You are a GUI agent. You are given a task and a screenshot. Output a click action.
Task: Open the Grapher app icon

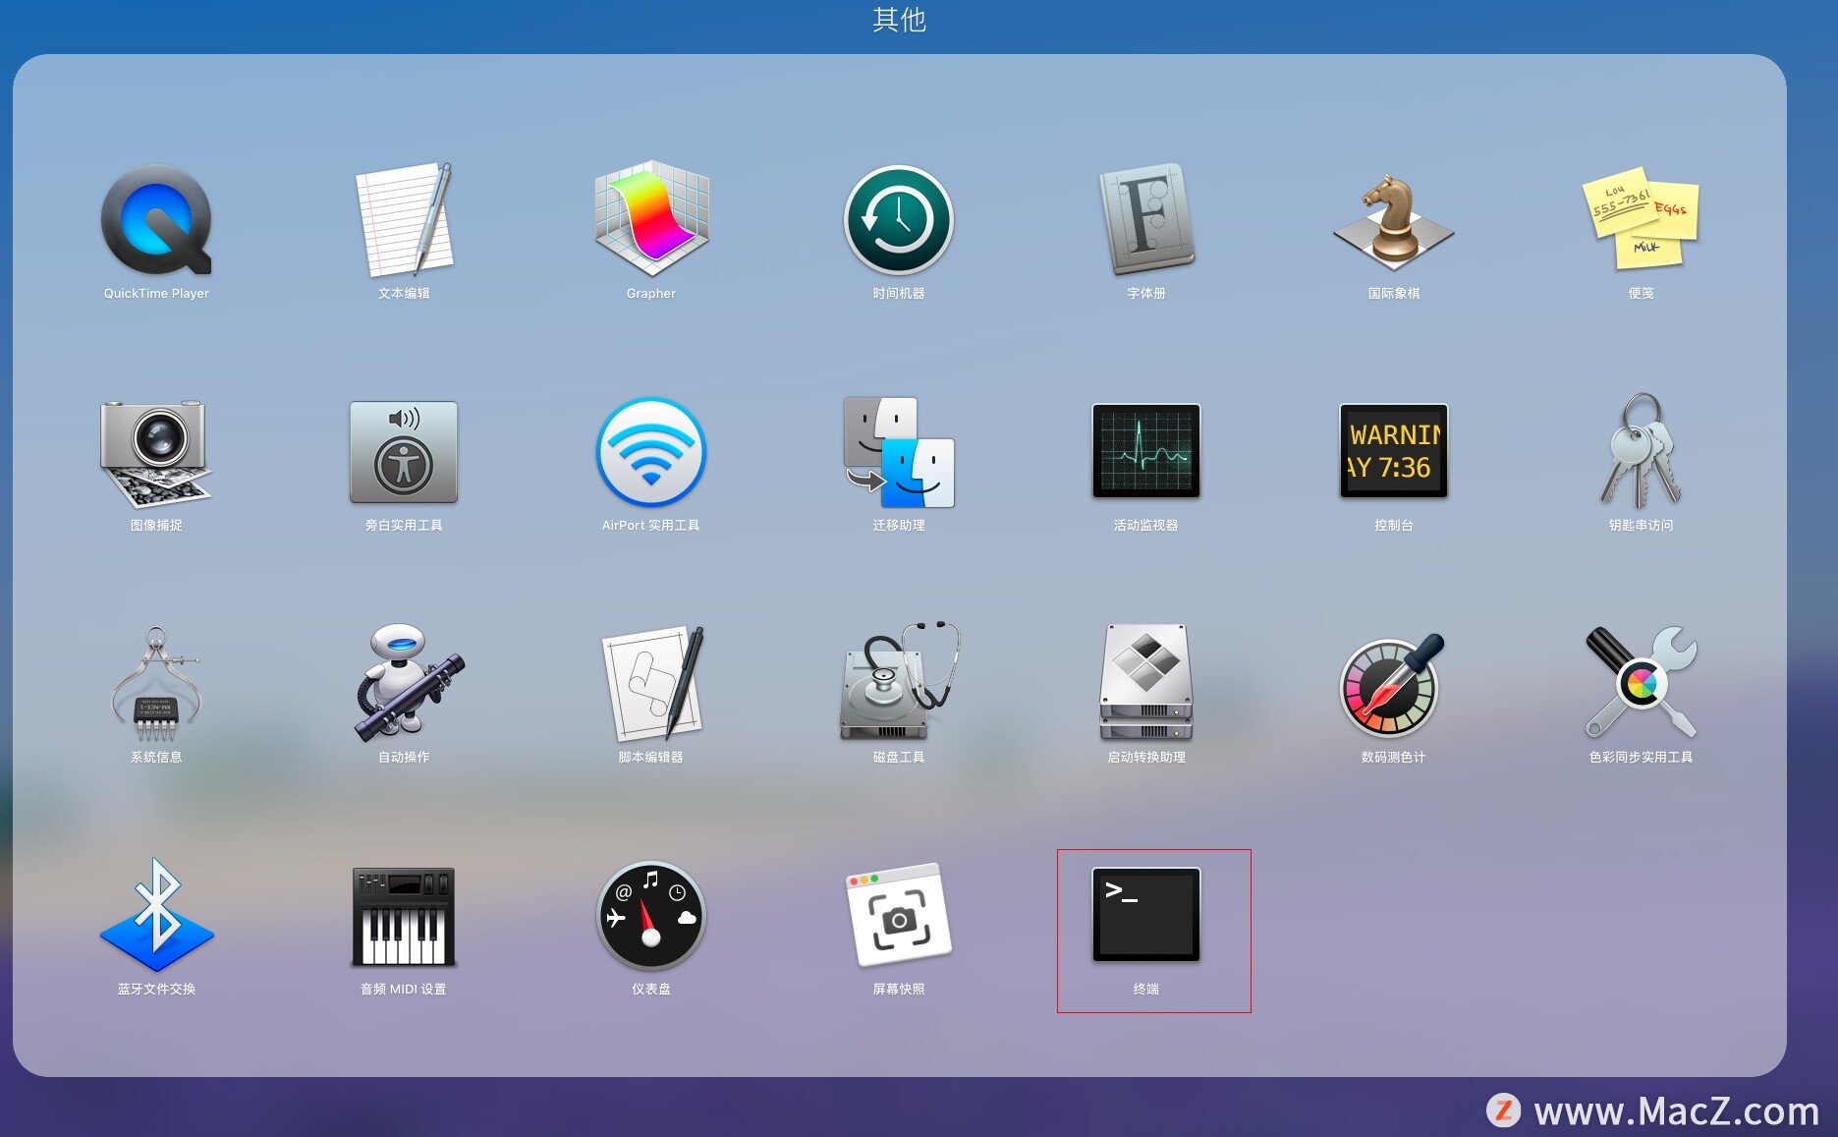coord(651,220)
